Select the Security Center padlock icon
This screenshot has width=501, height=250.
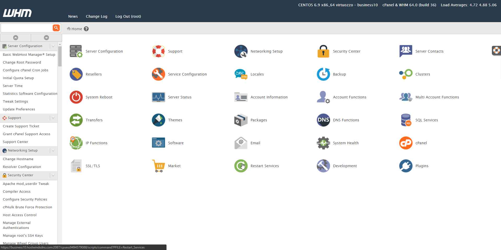[x=323, y=51]
